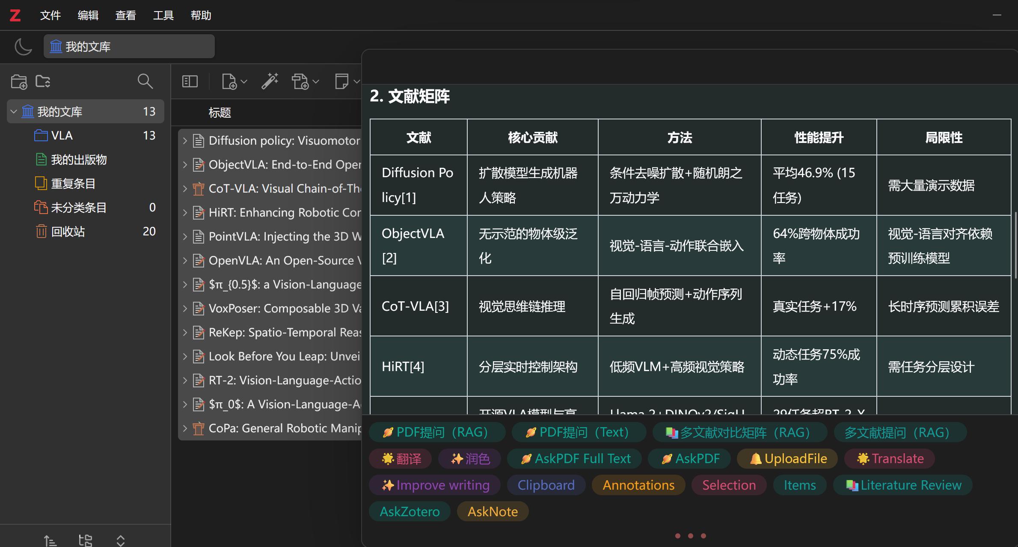This screenshot has width=1018, height=547.
Task: Collapse the 我的文库 library tree
Action: click(x=14, y=112)
